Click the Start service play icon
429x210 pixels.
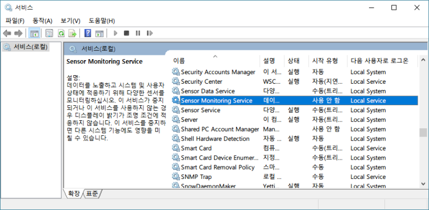click(115, 33)
